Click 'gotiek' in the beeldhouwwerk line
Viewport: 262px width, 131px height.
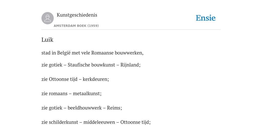tap(56, 108)
